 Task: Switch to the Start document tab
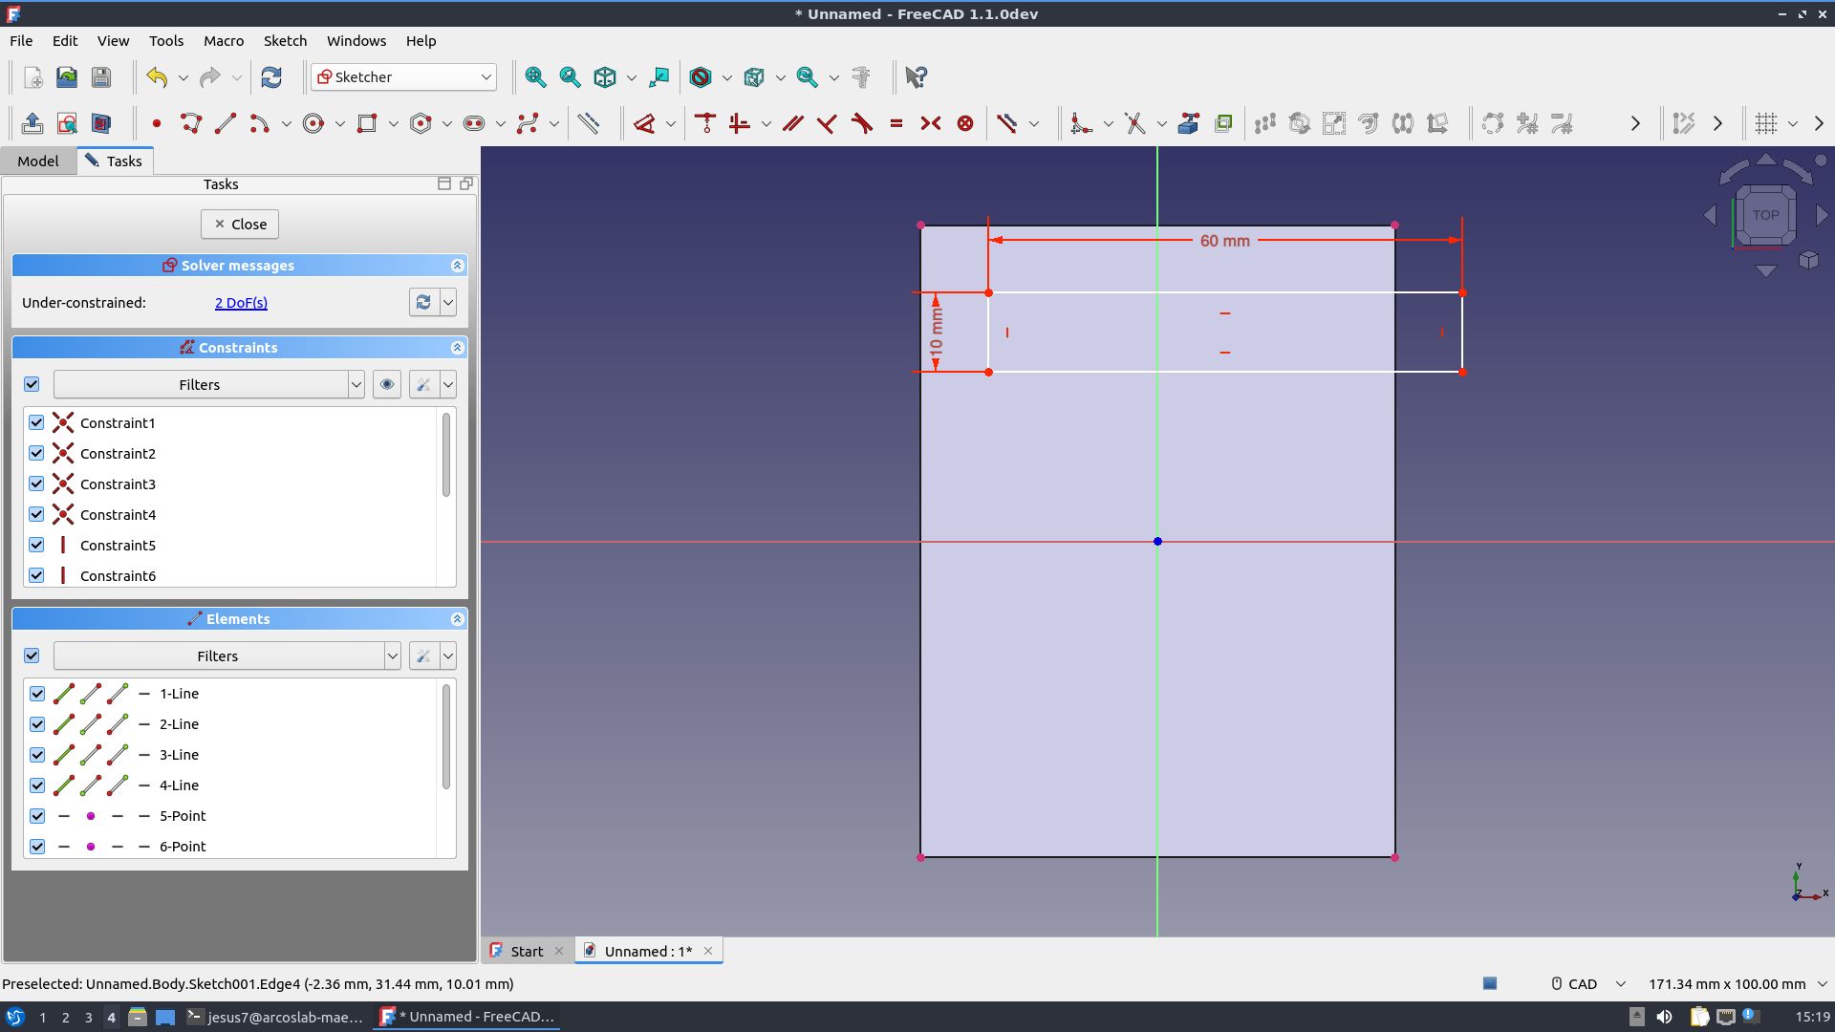(528, 951)
